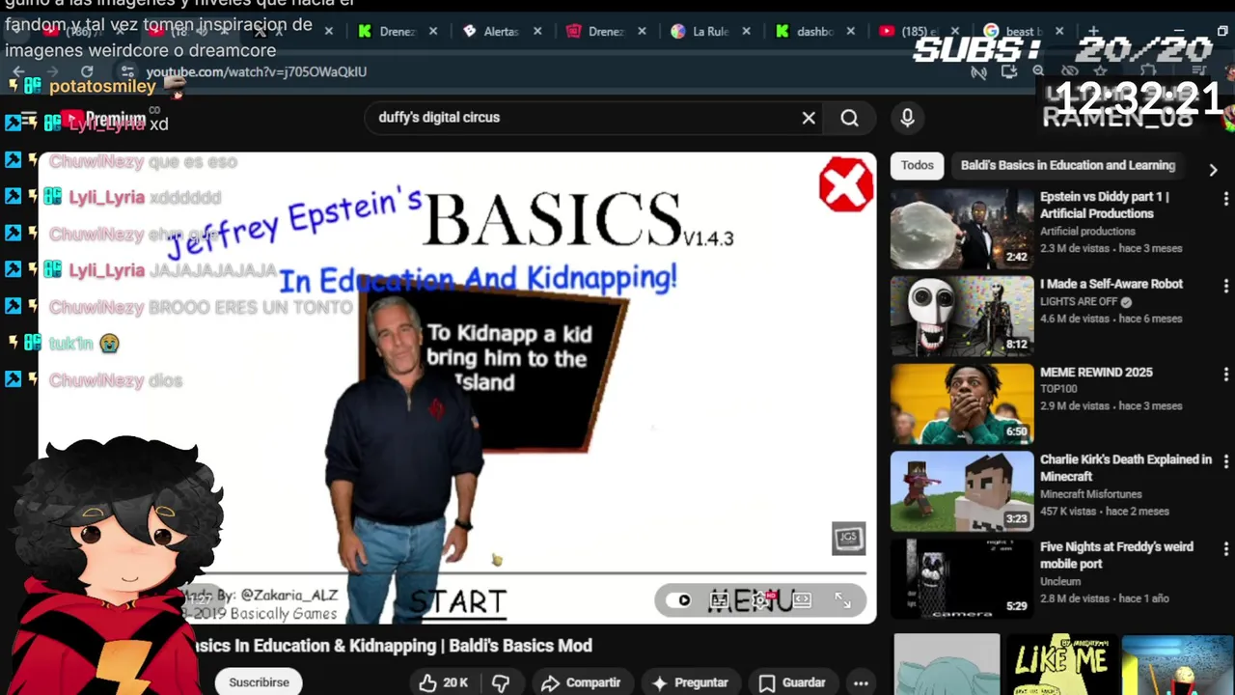Close the Alertas browser tab
This screenshot has height=695, width=1235.
coord(537,31)
